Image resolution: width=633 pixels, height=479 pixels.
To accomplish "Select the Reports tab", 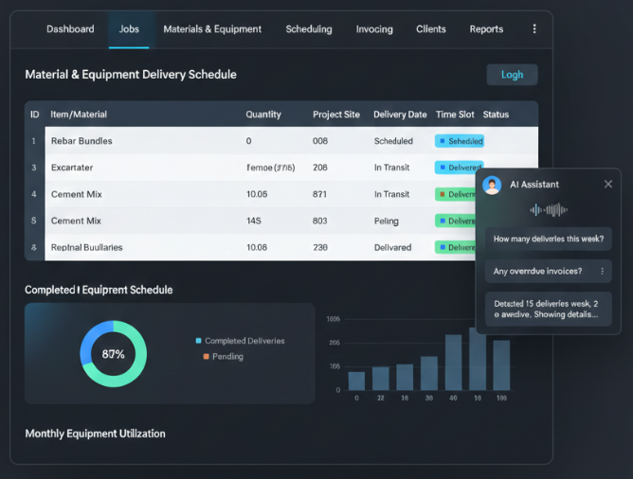I will [486, 29].
